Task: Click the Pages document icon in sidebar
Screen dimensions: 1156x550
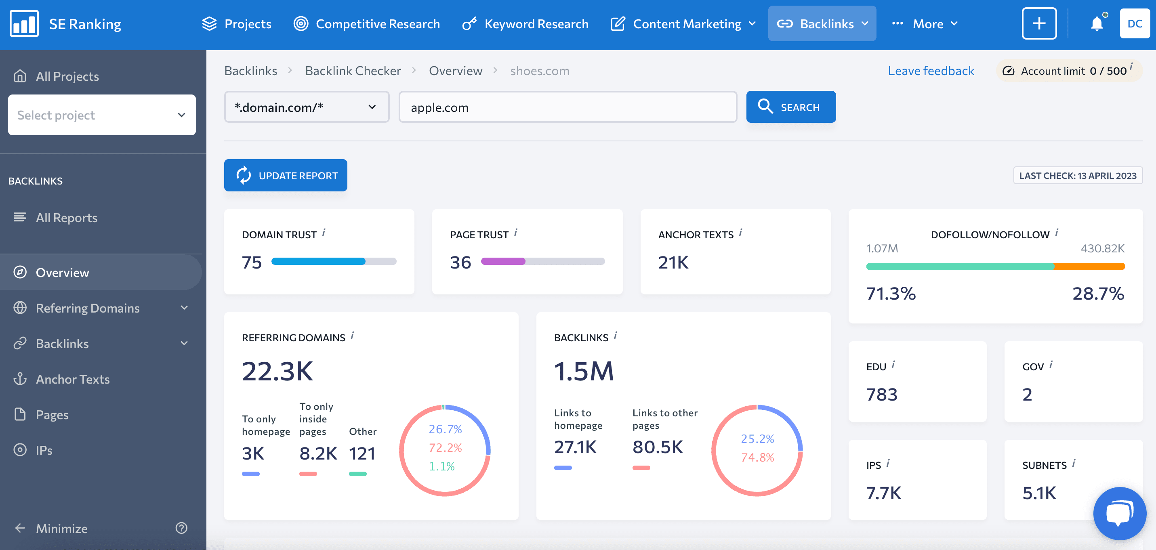Action: (20, 414)
